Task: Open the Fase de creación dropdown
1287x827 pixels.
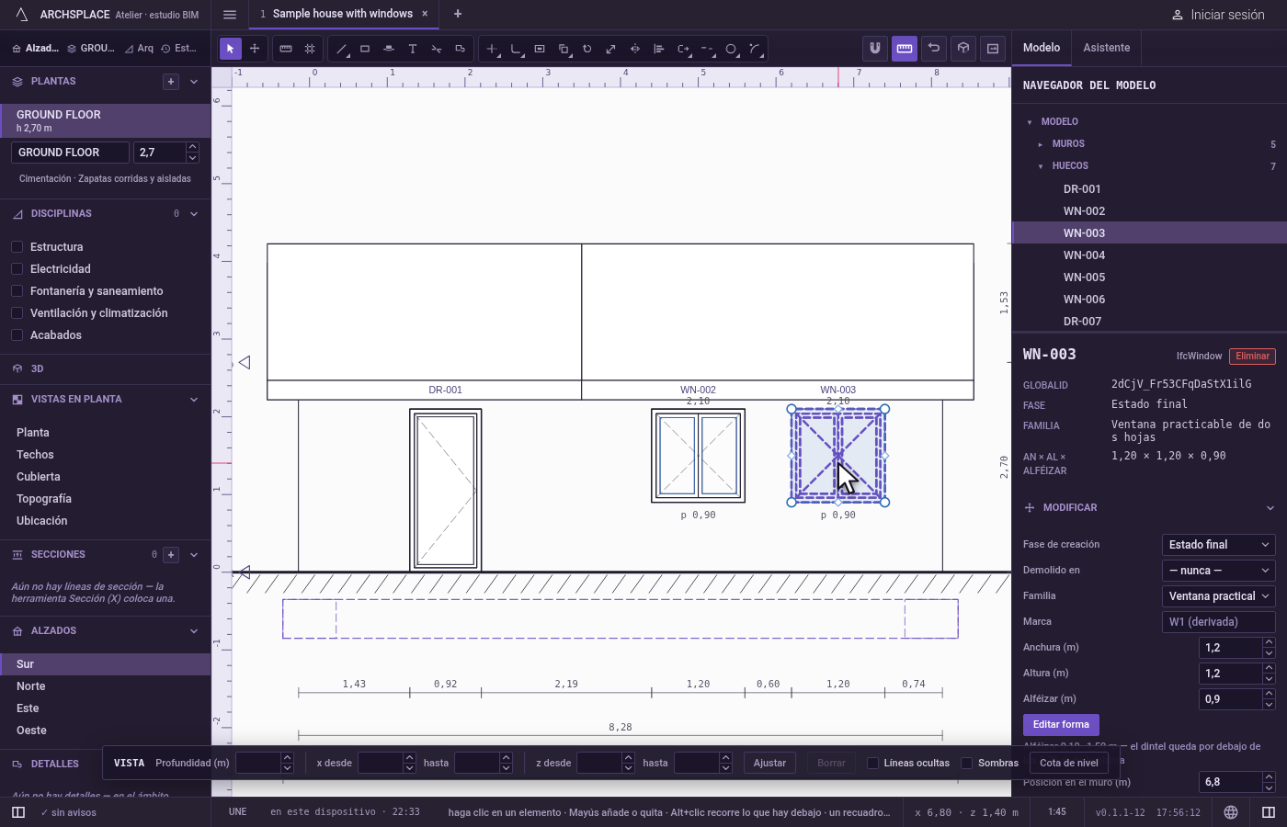Action: point(1219,545)
